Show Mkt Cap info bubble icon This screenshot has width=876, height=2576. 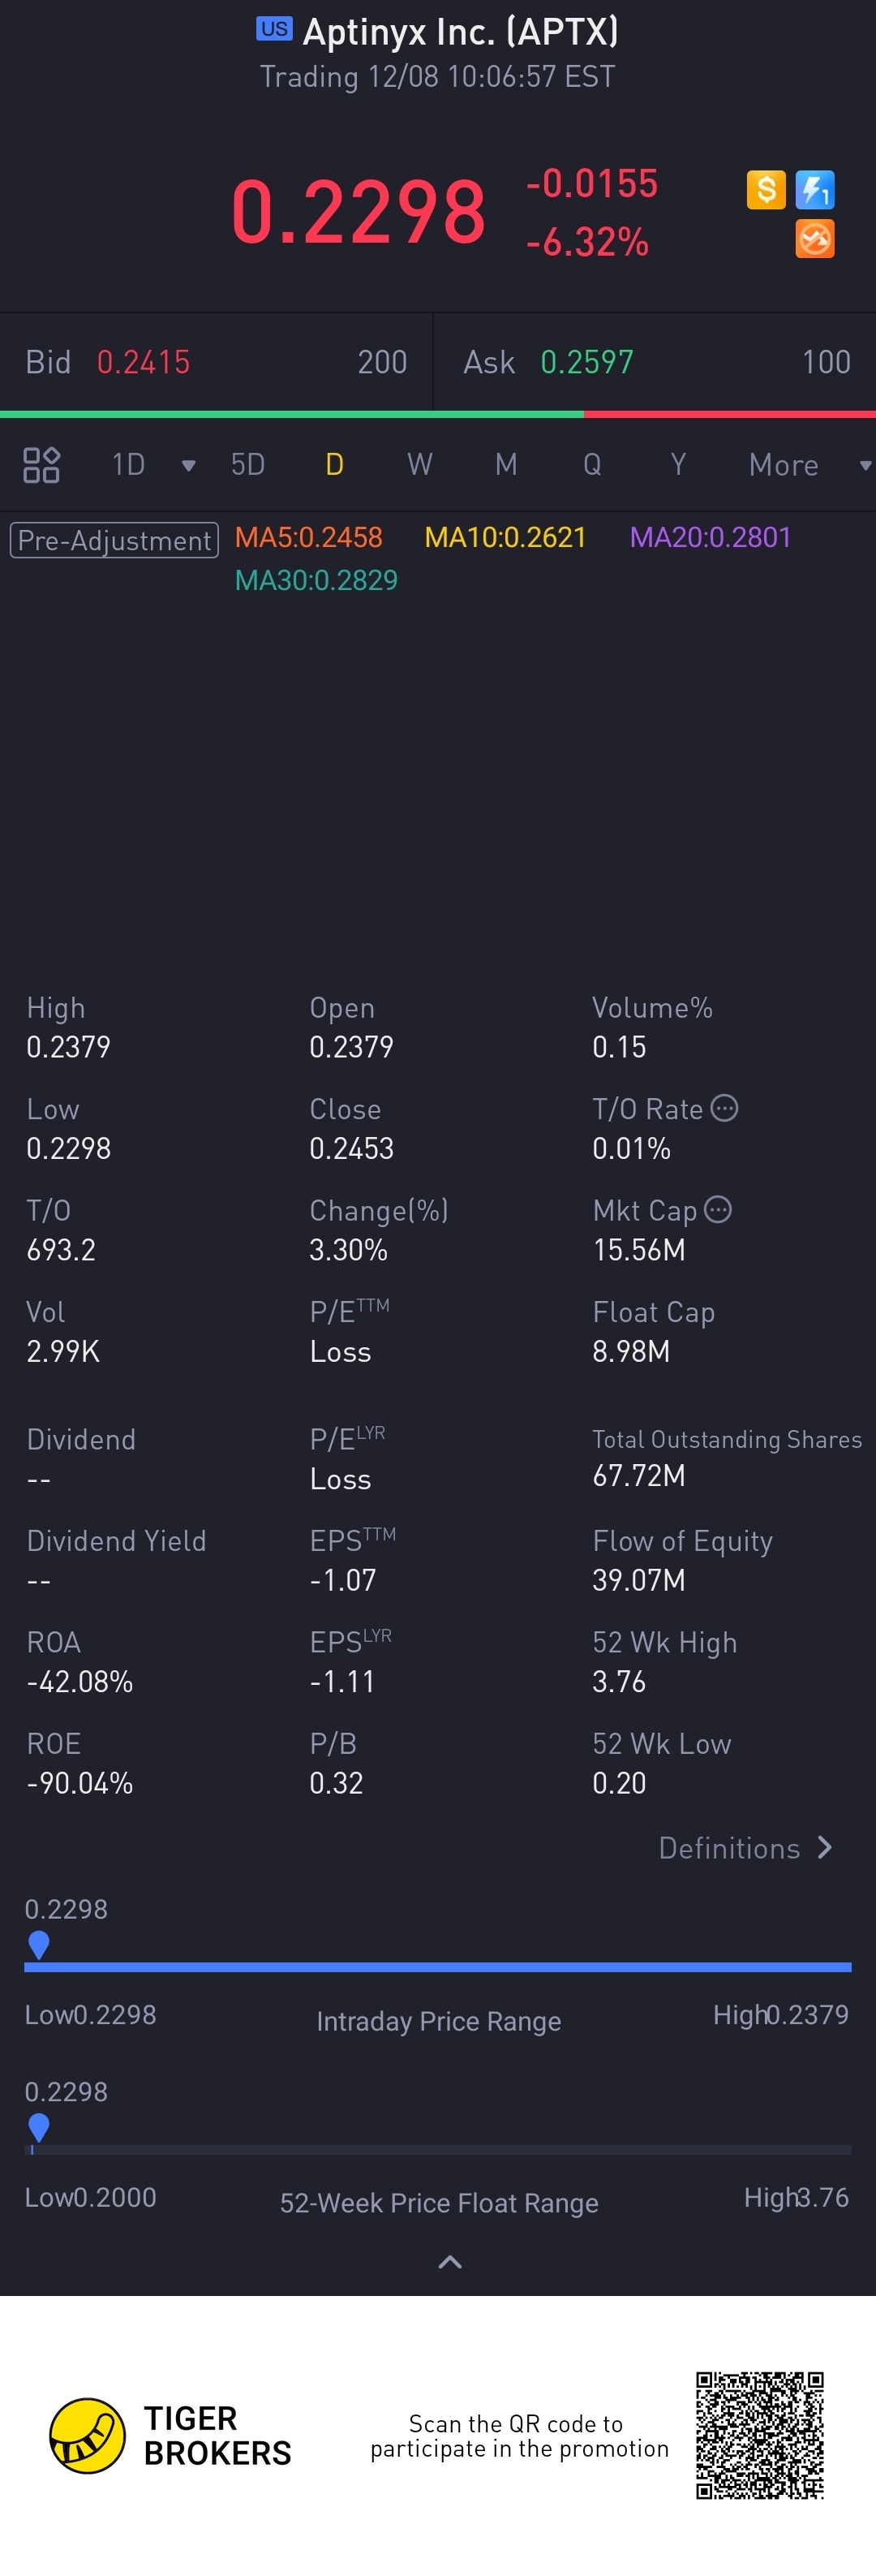pos(718,1209)
